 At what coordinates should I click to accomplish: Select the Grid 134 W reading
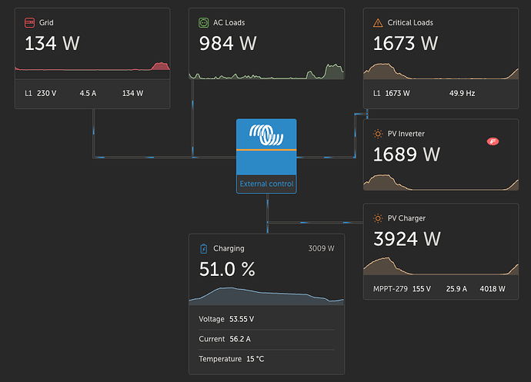[52, 43]
